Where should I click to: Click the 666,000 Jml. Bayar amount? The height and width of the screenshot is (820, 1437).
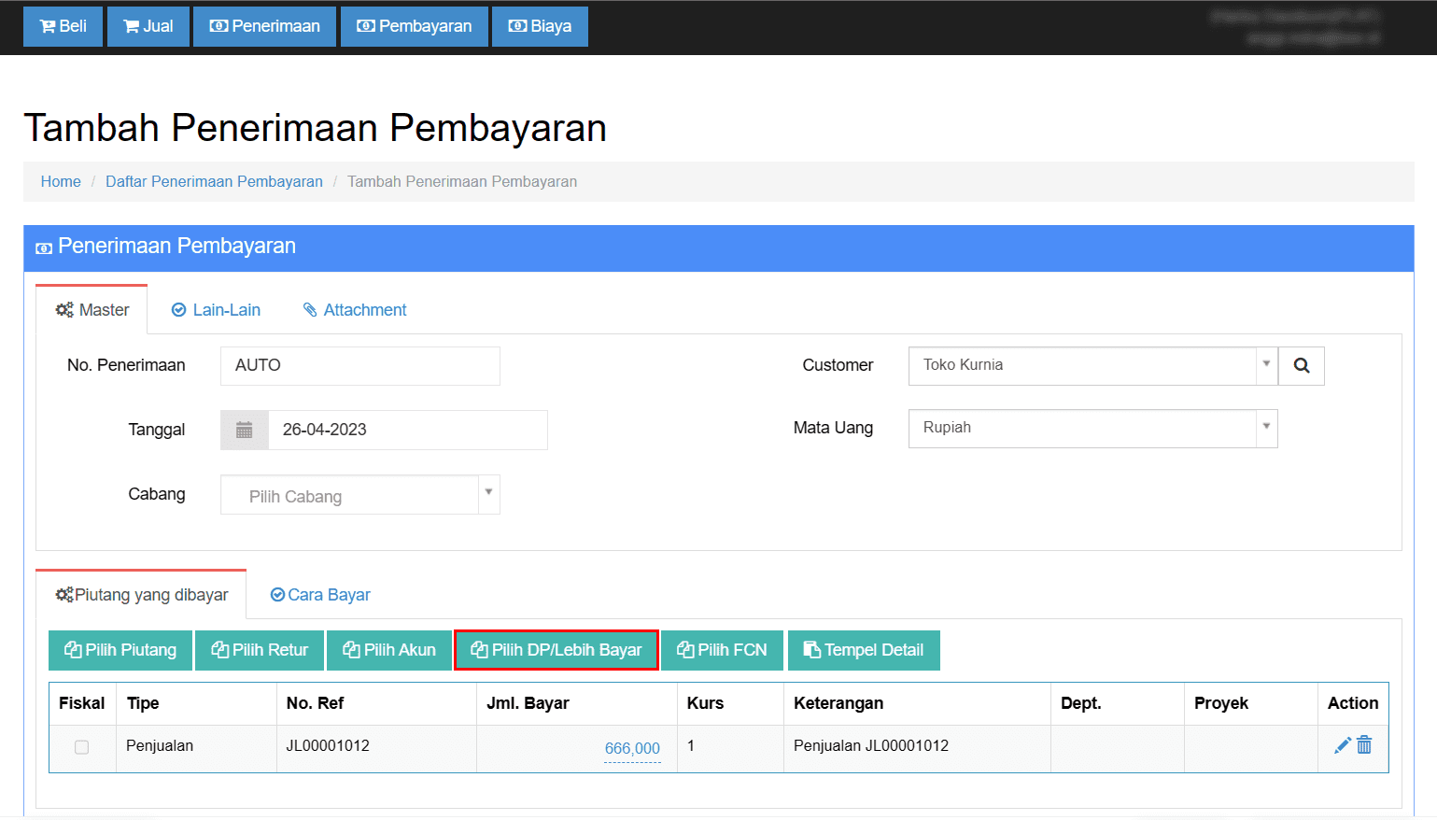click(632, 748)
